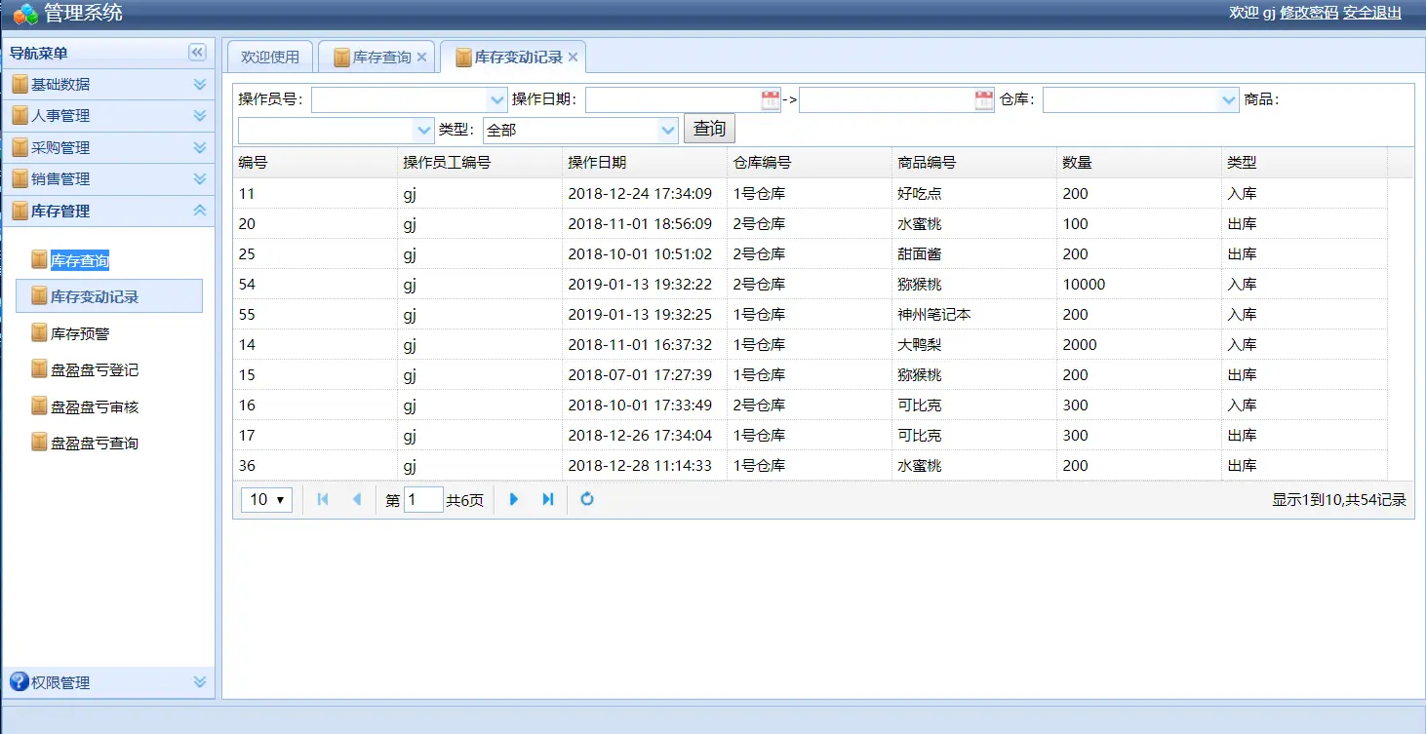
Task: Click the 安全退出 link
Action: coord(1372,13)
